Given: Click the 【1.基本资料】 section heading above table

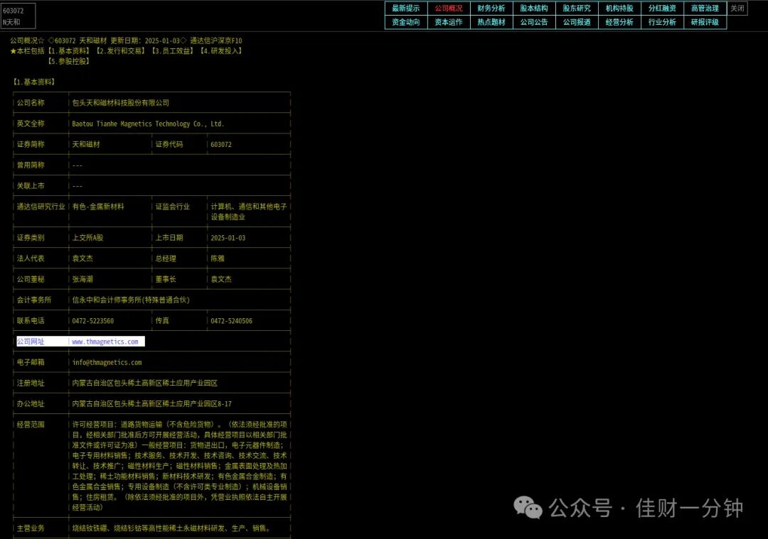Looking at the screenshot, I should pos(34,82).
